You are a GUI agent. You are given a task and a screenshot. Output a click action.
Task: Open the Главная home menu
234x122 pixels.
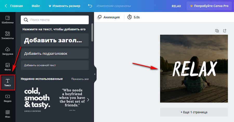tap(17, 6)
